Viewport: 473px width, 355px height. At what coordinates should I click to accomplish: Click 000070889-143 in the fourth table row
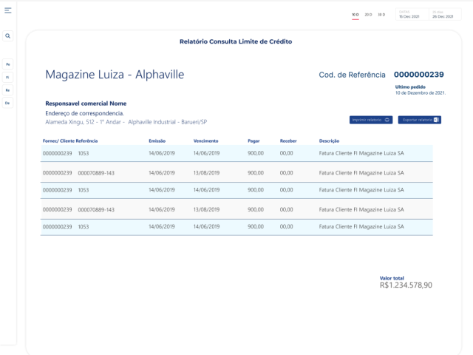pos(96,209)
